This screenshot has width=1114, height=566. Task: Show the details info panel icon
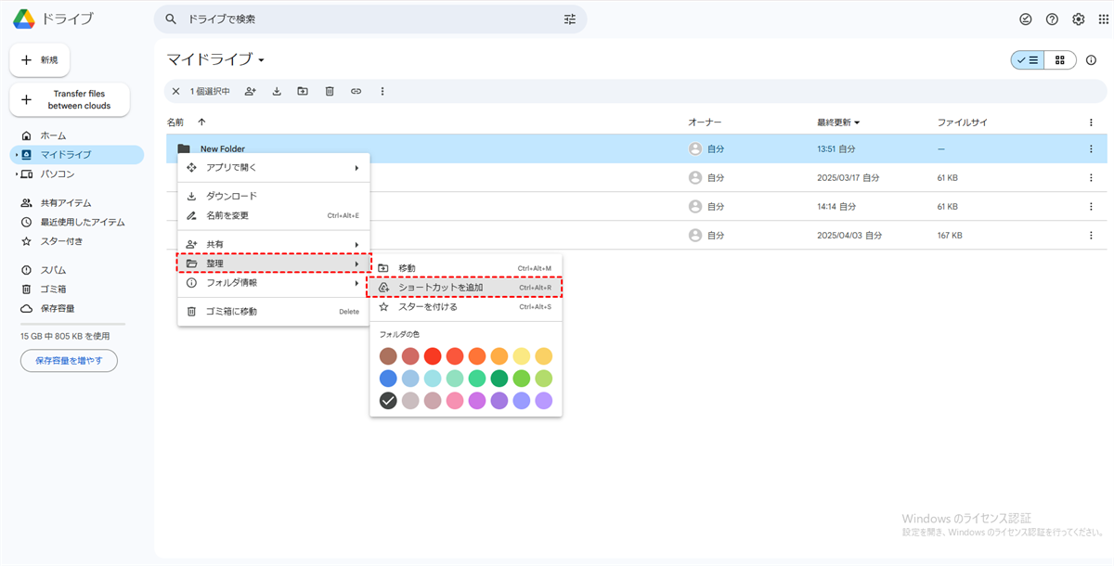click(1091, 60)
